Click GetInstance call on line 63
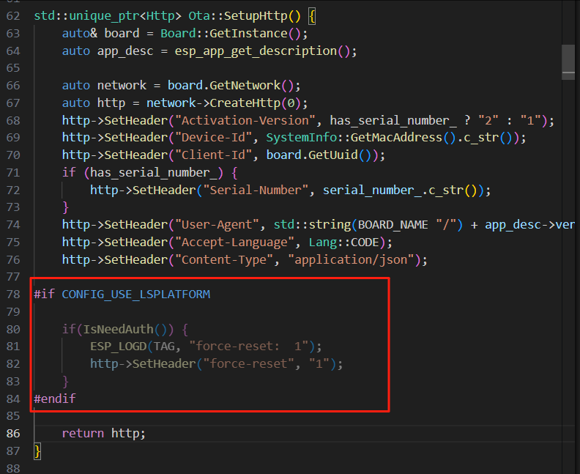This screenshot has width=580, height=474. [248, 34]
